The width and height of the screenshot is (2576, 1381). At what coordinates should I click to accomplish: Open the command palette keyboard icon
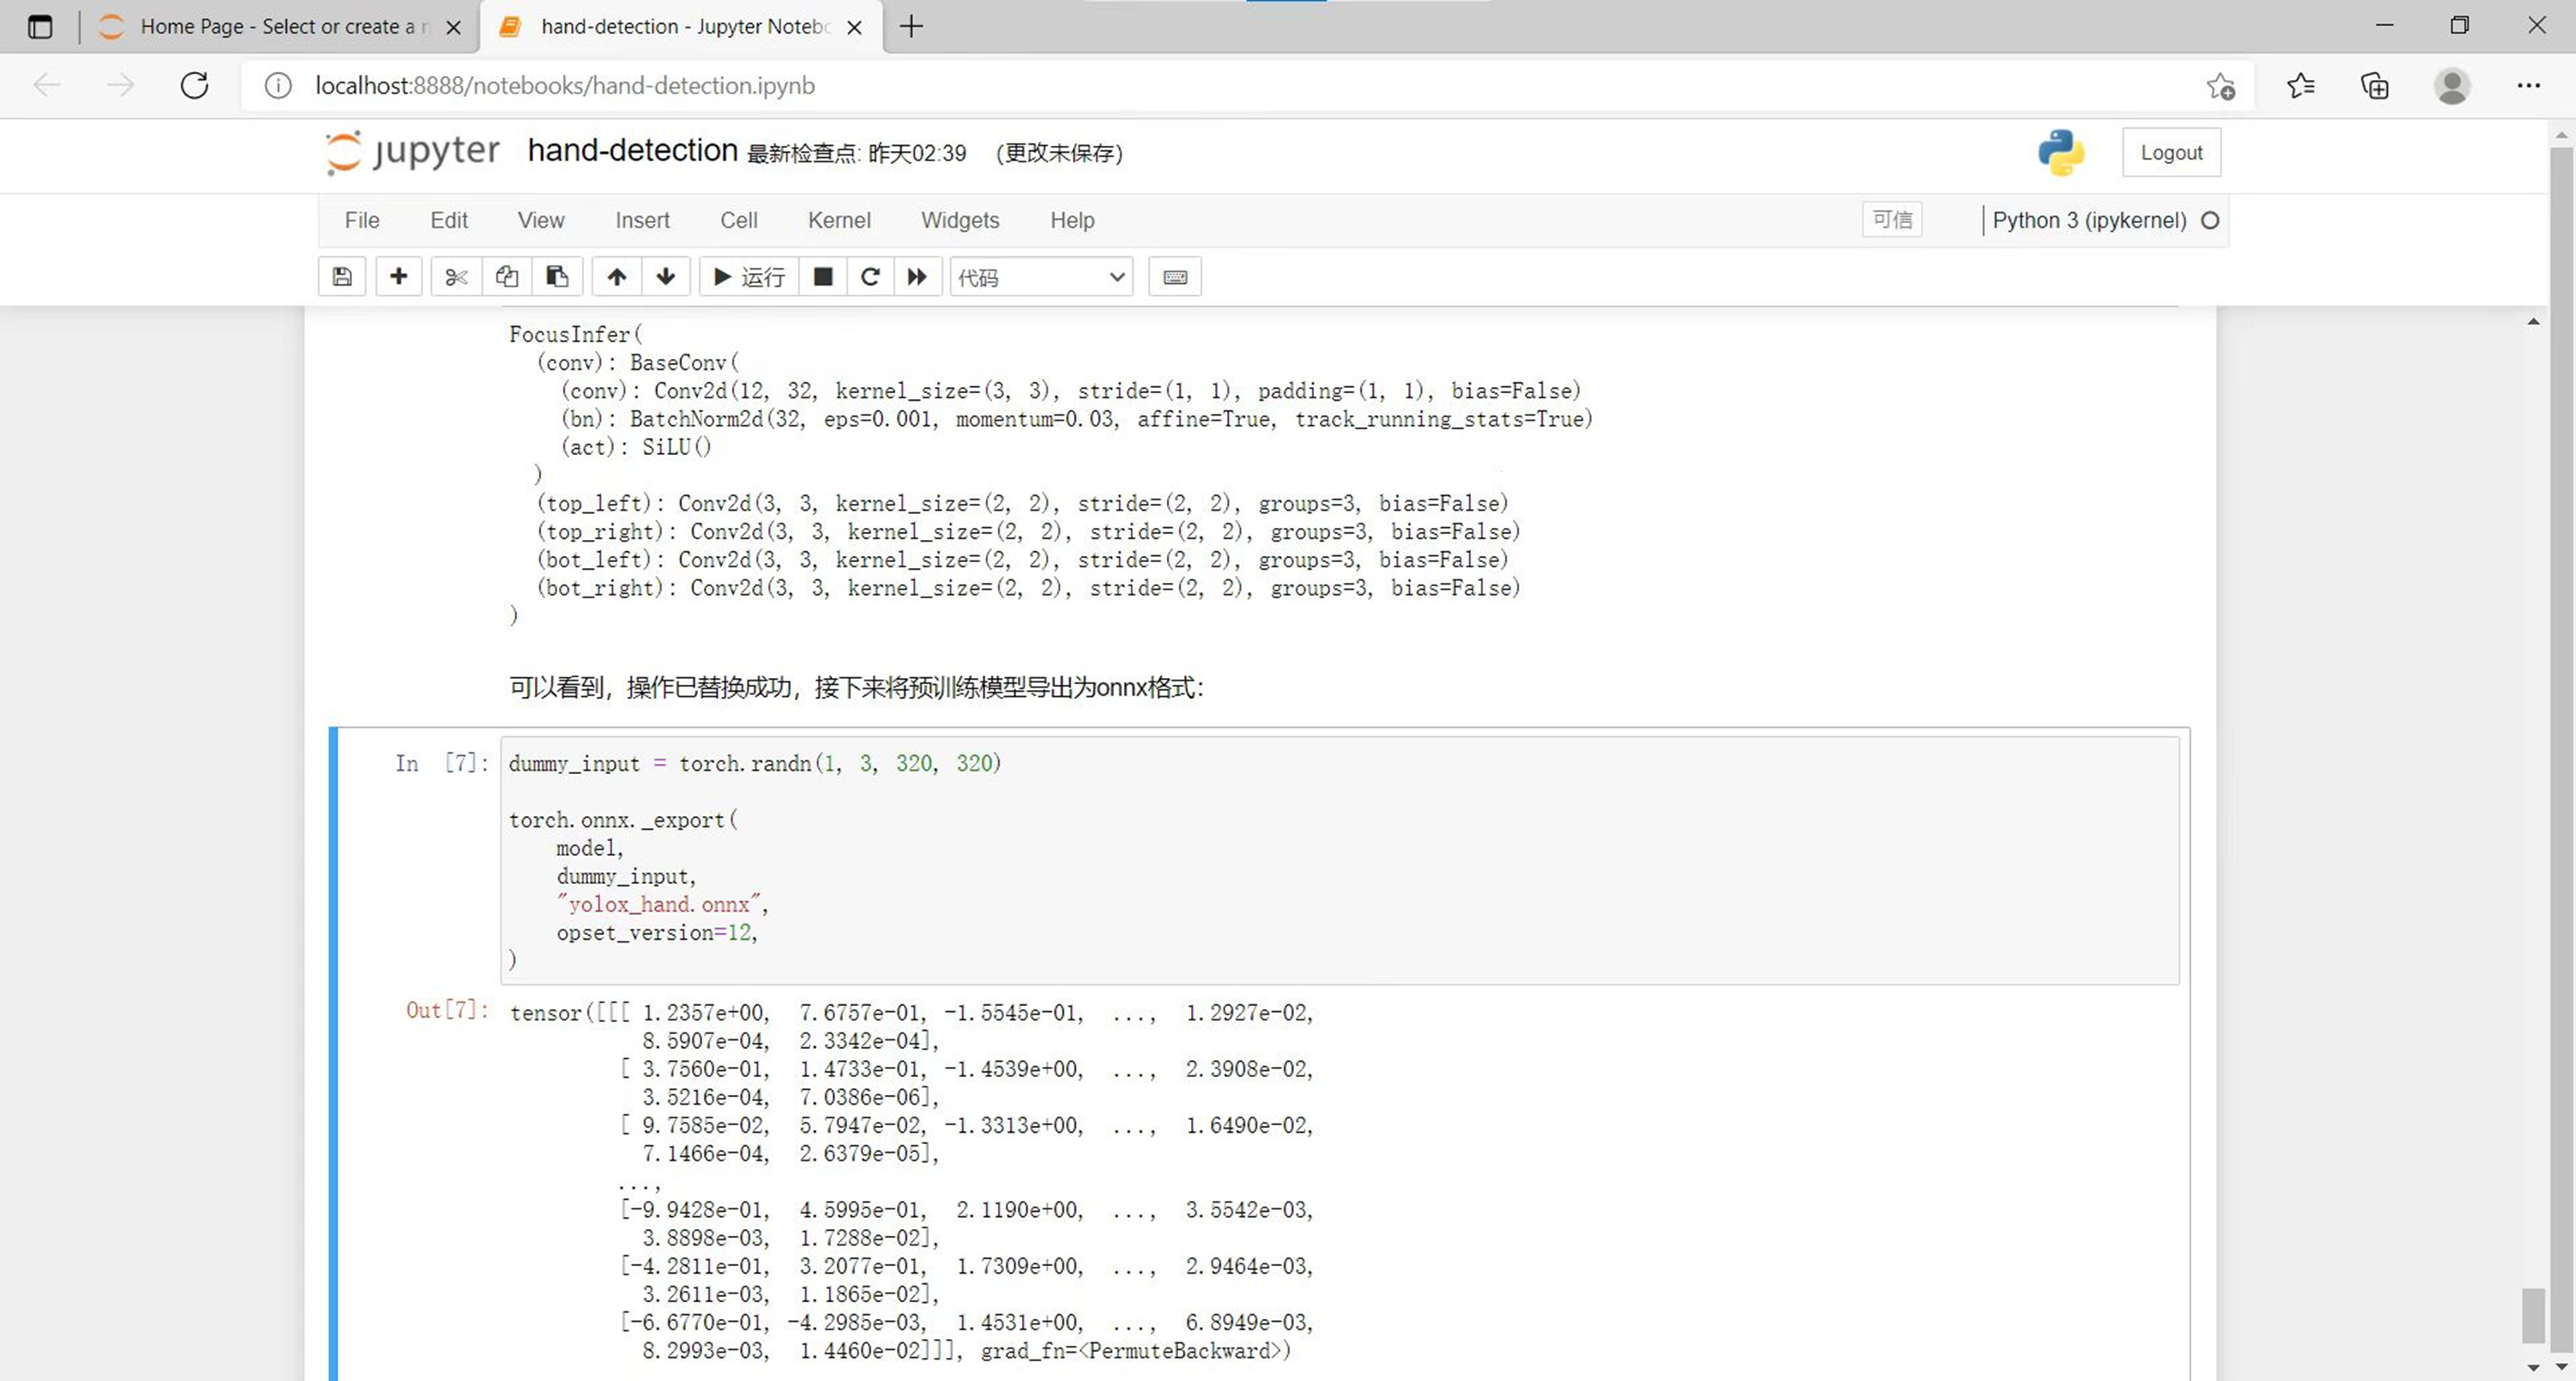click(1175, 276)
